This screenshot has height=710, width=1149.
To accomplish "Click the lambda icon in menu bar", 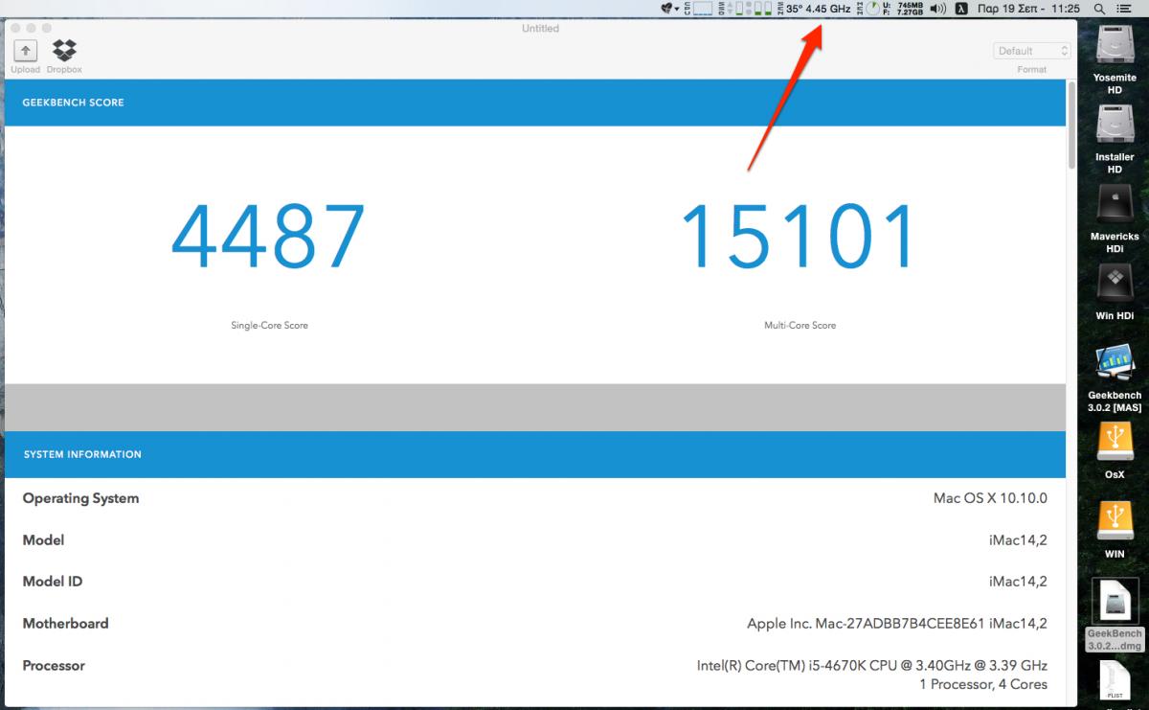I will [x=961, y=9].
